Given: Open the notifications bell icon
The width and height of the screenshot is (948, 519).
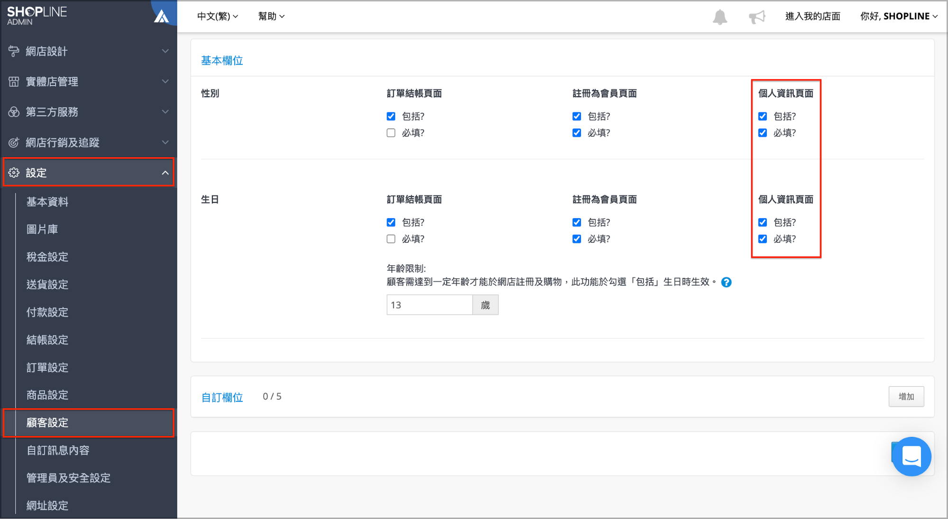Looking at the screenshot, I should point(719,17).
